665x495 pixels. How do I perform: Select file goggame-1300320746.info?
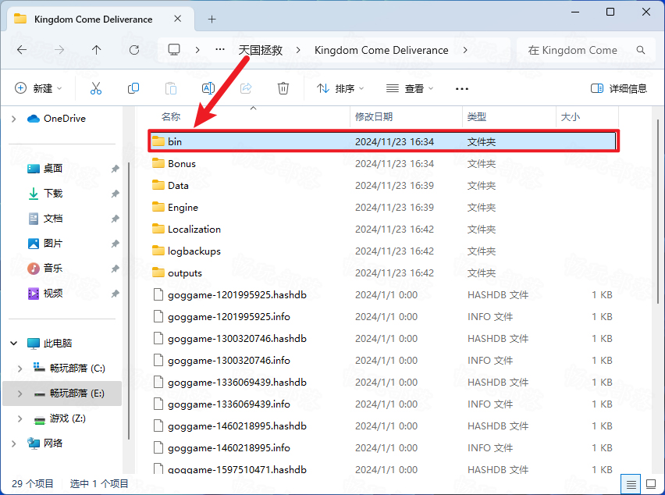click(x=383, y=361)
